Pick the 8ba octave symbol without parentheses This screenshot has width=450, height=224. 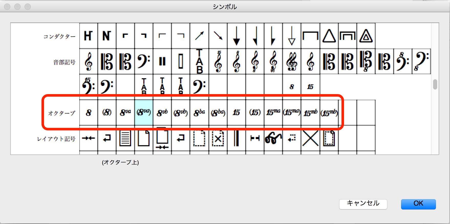click(x=199, y=113)
